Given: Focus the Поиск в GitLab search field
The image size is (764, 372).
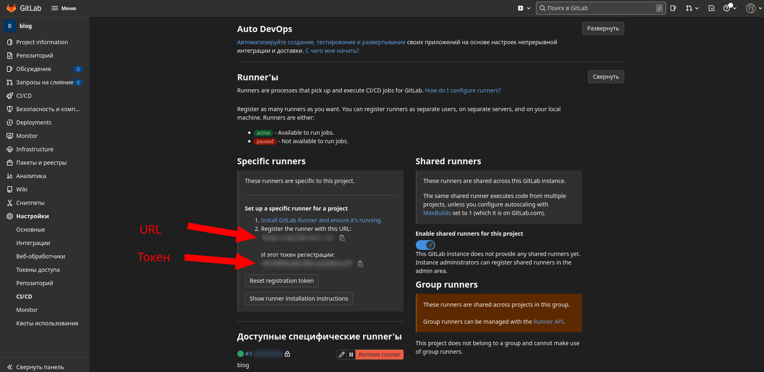Looking at the screenshot, I should 601,8.
